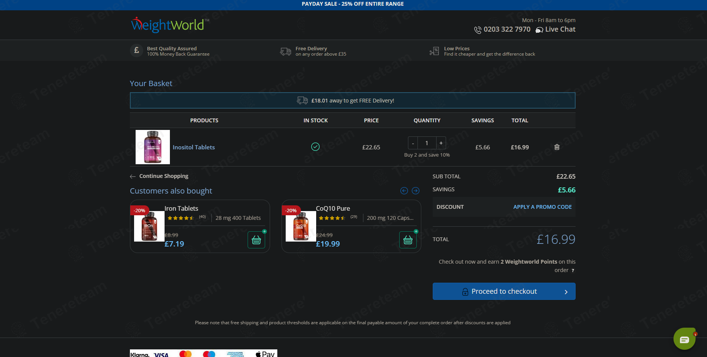Click the WeightWorld logo

(x=170, y=25)
